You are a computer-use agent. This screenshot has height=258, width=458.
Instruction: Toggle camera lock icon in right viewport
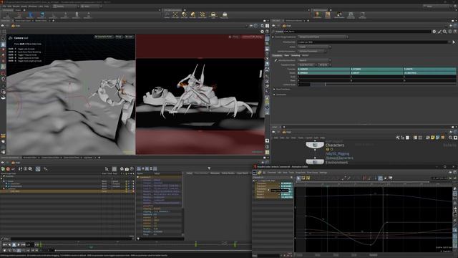[x=230, y=37]
